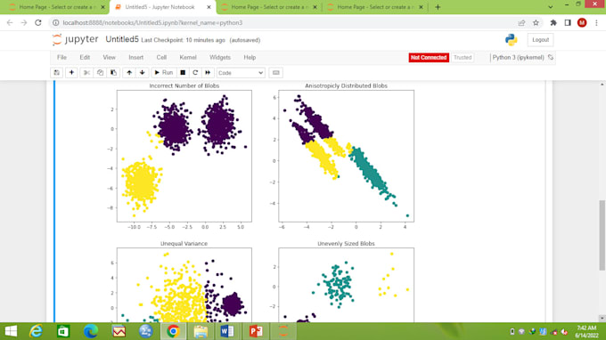Save notebook with the save and checkpoint icon

(x=57, y=73)
